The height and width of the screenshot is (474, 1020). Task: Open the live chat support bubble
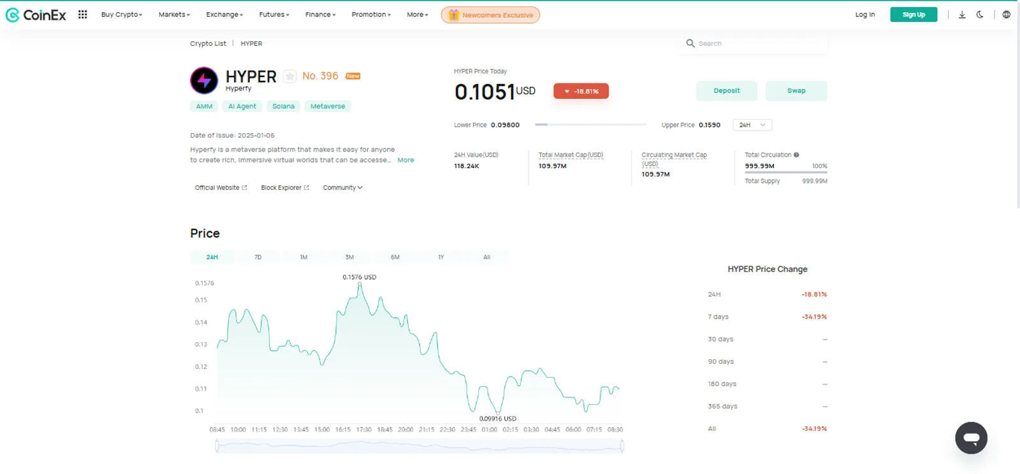pyautogui.click(x=971, y=438)
